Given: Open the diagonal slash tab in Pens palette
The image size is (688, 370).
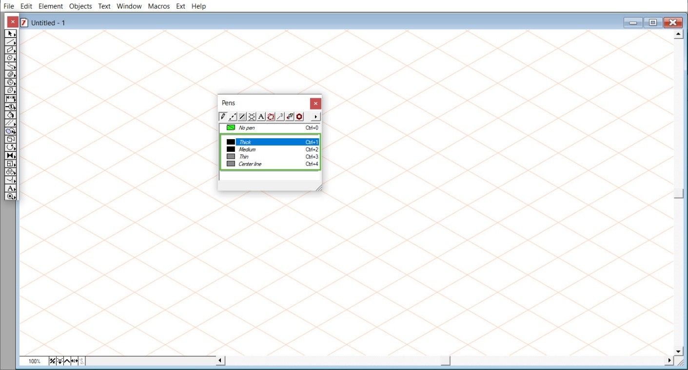Looking at the screenshot, I should point(242,116).
